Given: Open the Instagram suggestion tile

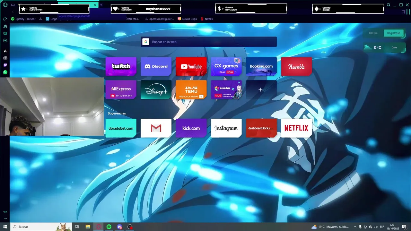Looking at the screenshot, I should click(226, 128).
